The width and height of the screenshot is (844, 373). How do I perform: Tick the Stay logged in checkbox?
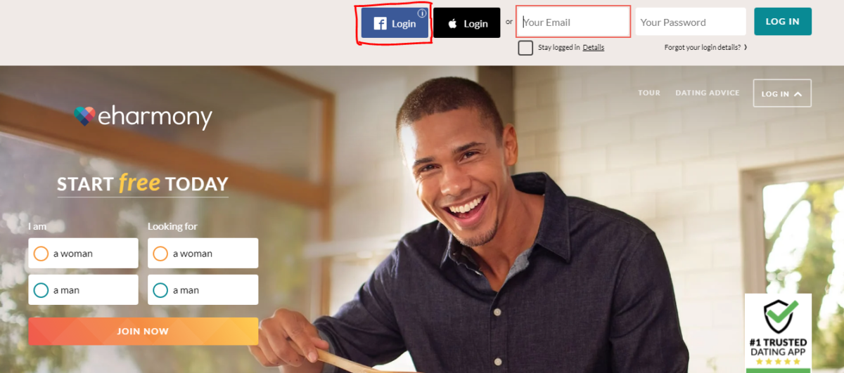pyautogui.click(x=525, y=48)
